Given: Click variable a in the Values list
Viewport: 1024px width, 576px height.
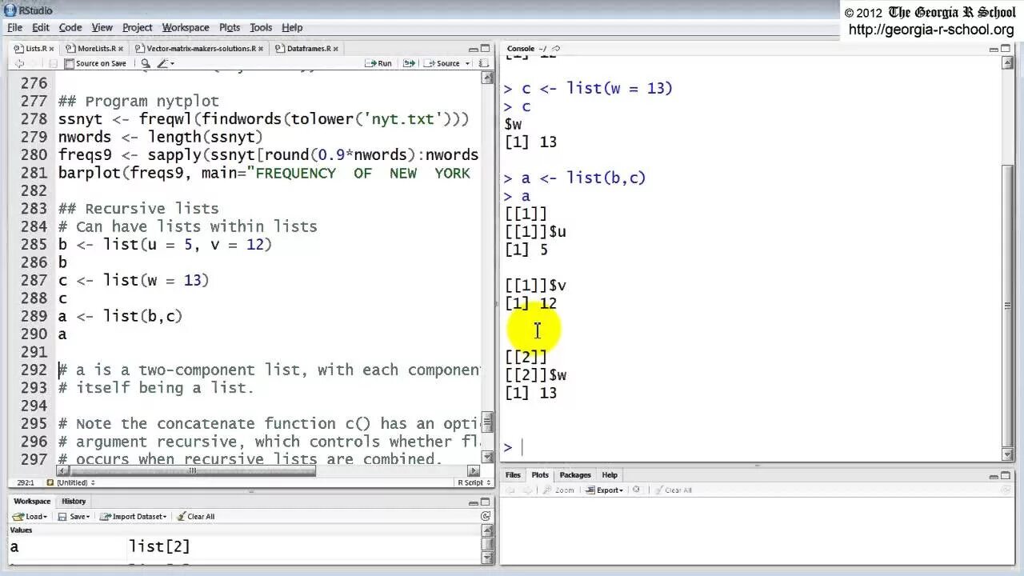Looking at the screenshot, I should tap(14, 547).
